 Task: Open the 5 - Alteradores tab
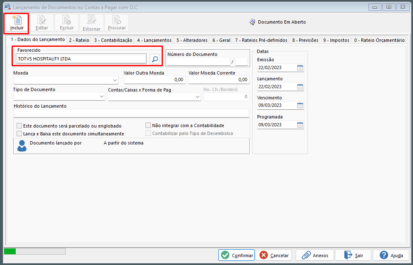click(192, 40)
